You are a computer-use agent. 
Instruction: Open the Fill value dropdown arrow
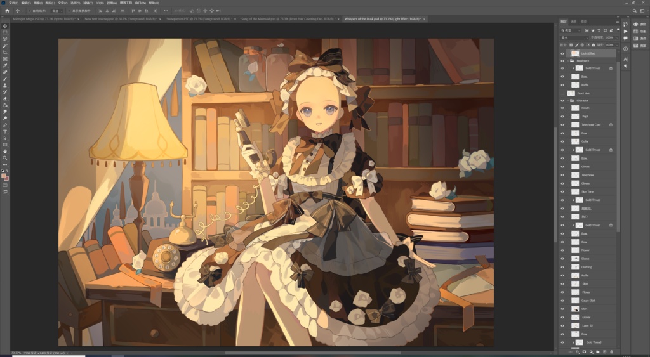[617, 45]
